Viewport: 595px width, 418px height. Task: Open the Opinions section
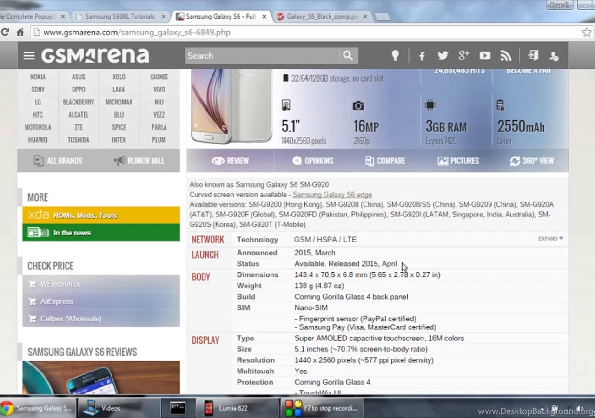[x=313, y=161]
